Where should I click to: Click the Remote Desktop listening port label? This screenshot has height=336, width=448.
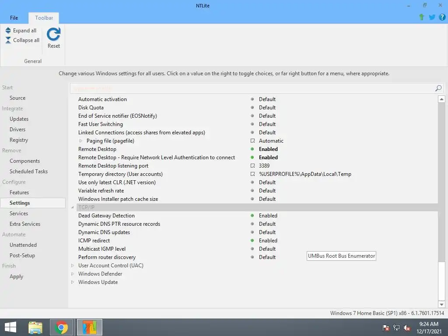pos(113,166)
